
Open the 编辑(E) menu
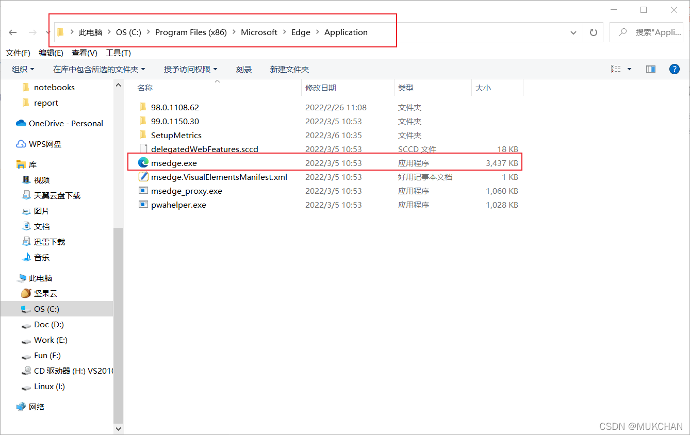(x=51, y=53)
